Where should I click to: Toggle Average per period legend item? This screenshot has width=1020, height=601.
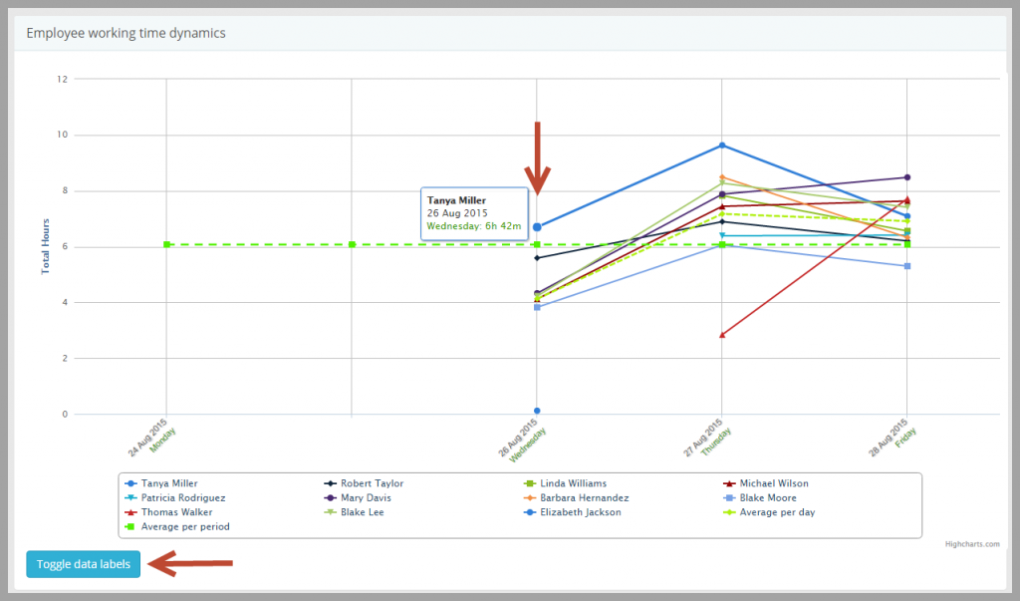point(177,526)
